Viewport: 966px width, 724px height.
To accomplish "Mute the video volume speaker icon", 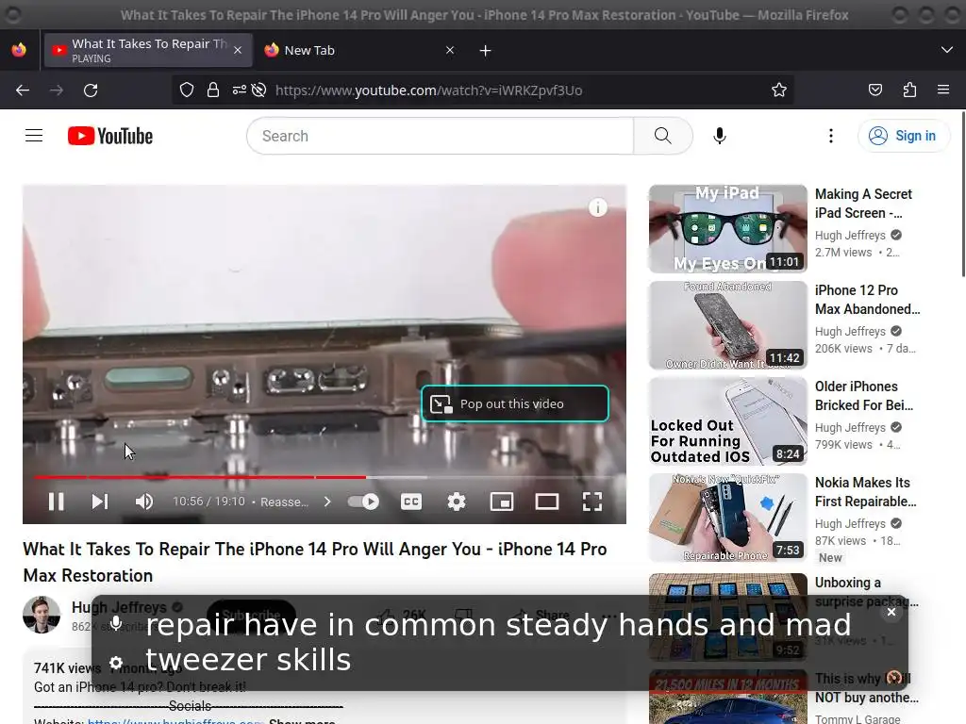I will coord(144,502).
